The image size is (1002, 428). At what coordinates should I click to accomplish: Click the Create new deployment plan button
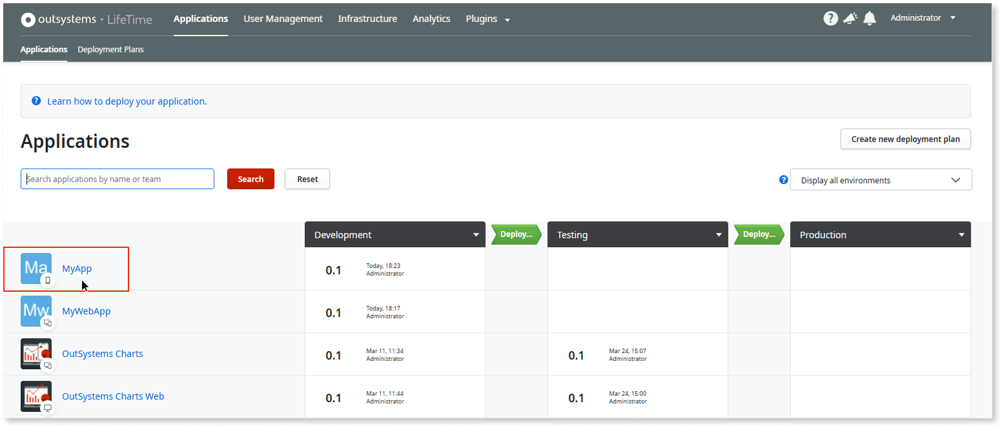pyautogui.click(x=905, y=139)
